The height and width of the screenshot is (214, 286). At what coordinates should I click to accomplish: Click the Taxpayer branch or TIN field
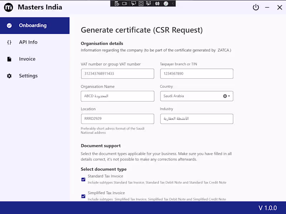pyautogui.click(x=196, y=74)
